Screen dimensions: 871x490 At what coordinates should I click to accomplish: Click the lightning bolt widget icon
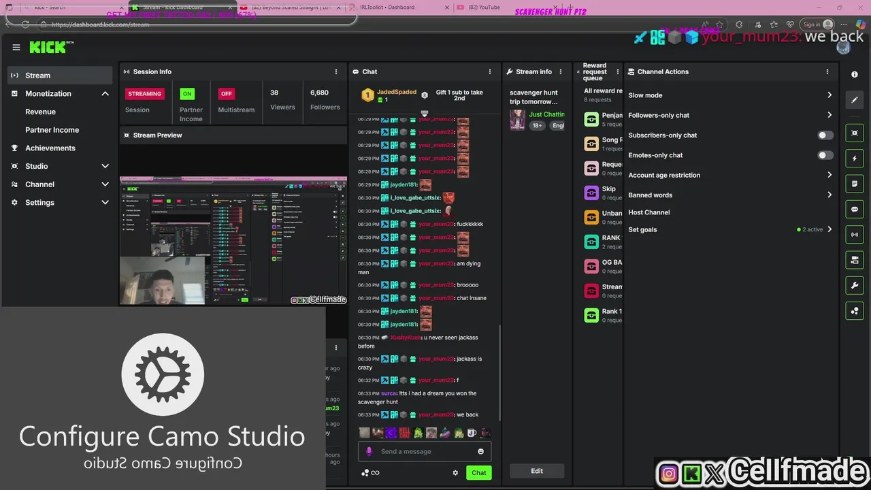coord(855,159)
